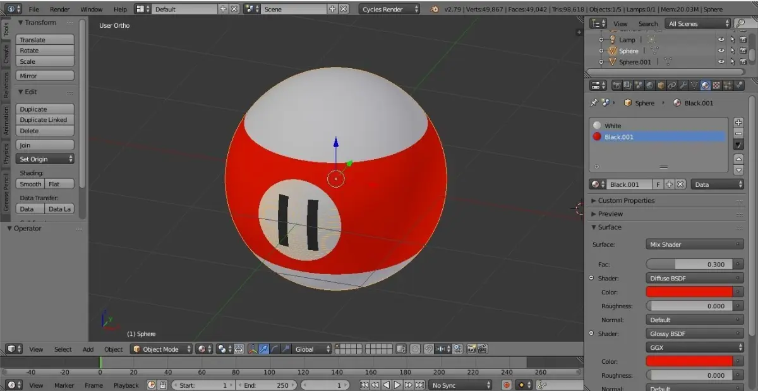758x391 pixels.
Task: Open the Window menu
Action: [91, 9]
